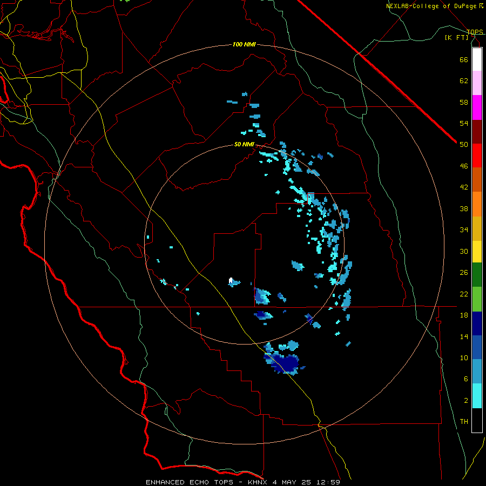
Task: Click the white 66 kft legend color swatch
Action: 477,59
